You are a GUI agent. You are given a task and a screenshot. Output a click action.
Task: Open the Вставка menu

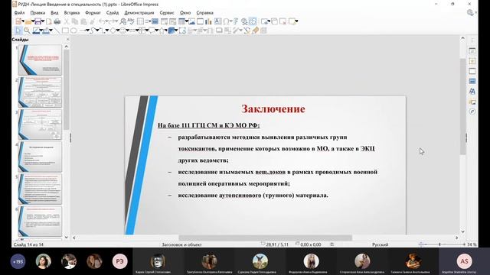71,13
